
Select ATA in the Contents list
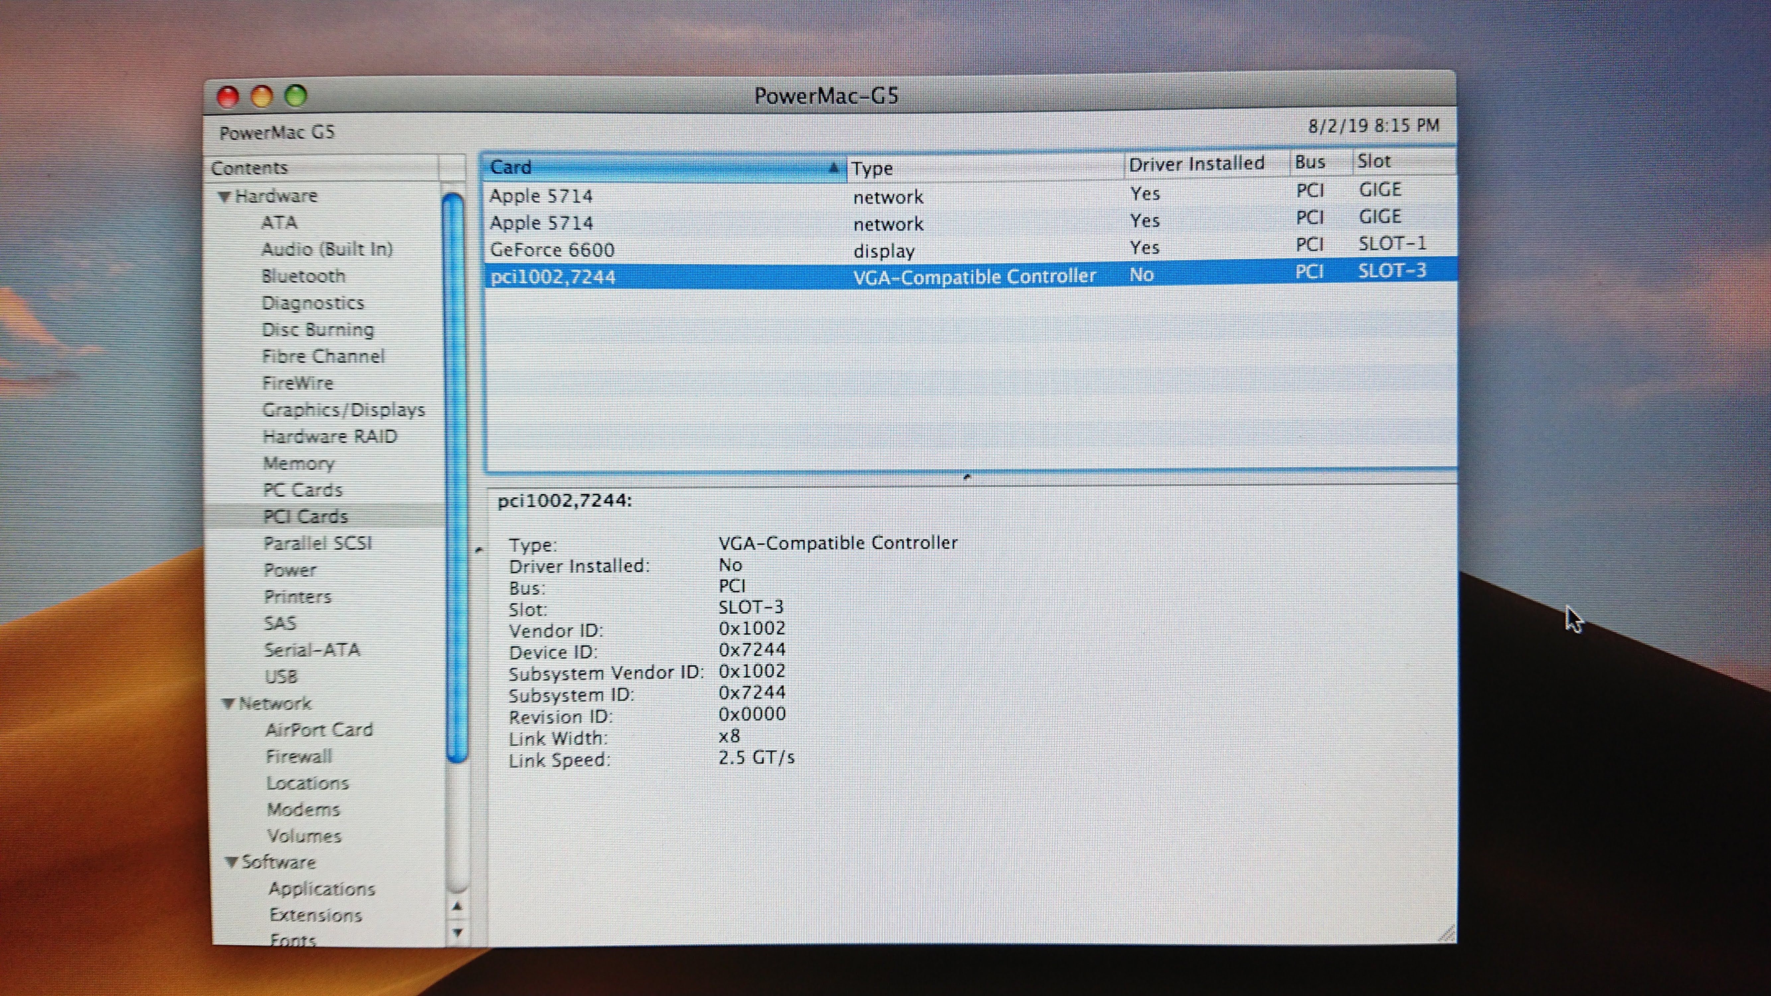click(x=279, y=223)
